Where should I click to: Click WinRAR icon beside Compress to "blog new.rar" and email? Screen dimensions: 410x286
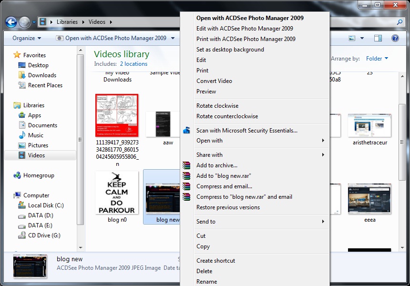[x=186, y=196]
